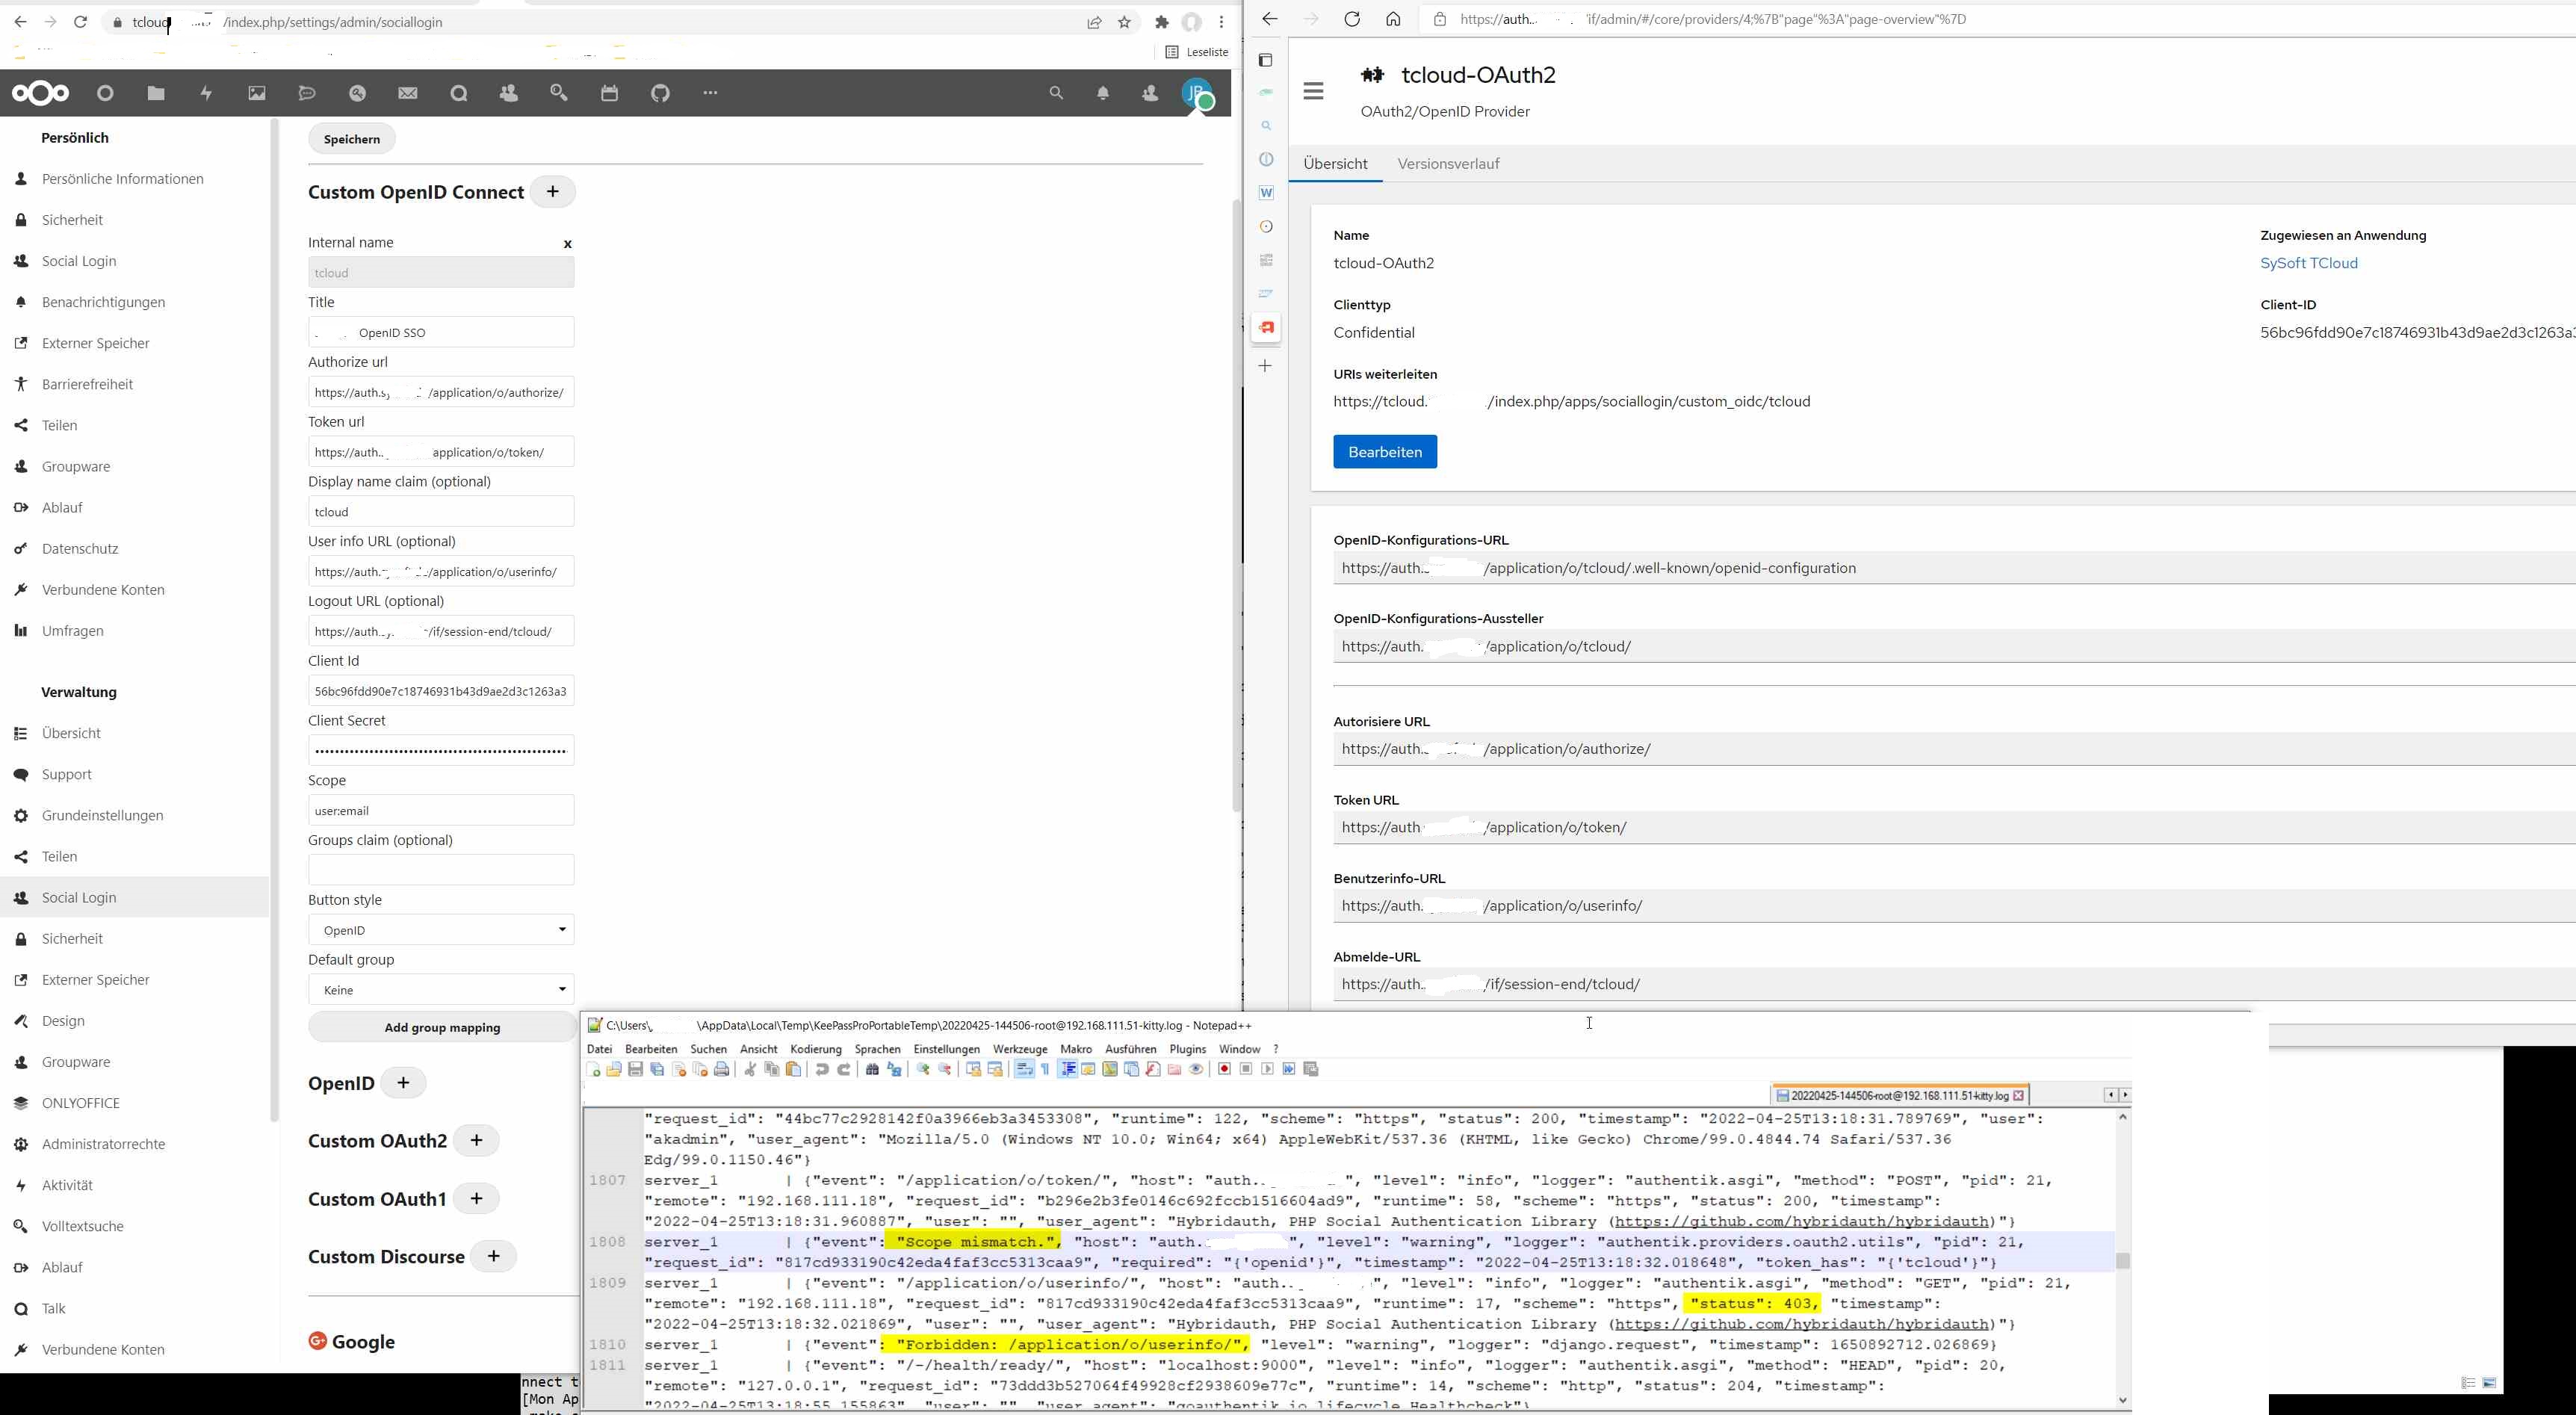Click the Notepad++ save file icon
Image resolution: width=2576 pixels, height=1415 pixels.
point(635,1069)
